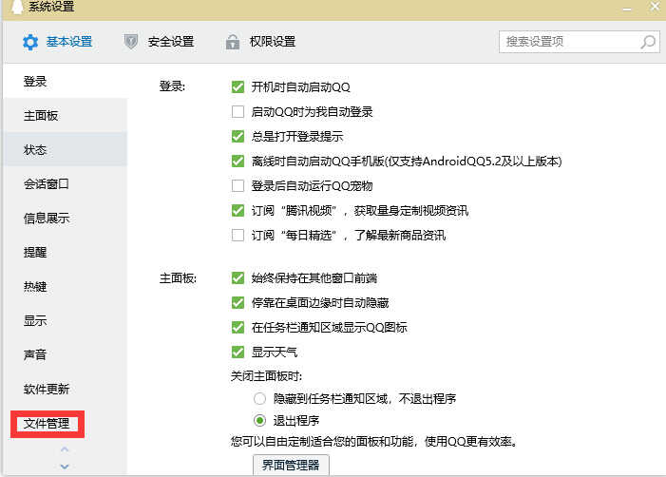The image size is (666, 477).
Task: Select 退出程序 radio button
Action: (x=259, y=421)
